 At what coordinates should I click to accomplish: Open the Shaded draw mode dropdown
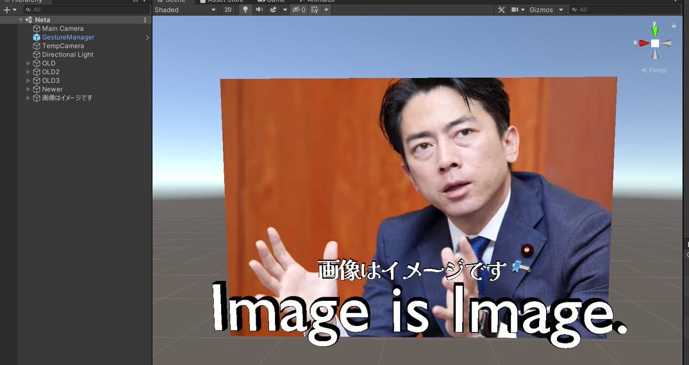[186, 10]
